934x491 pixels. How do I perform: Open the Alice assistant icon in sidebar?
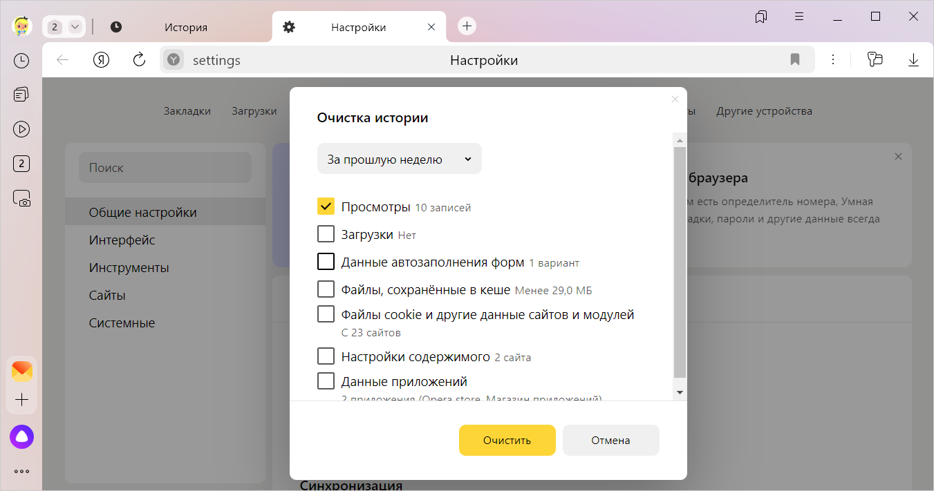(x=21, y=436)
